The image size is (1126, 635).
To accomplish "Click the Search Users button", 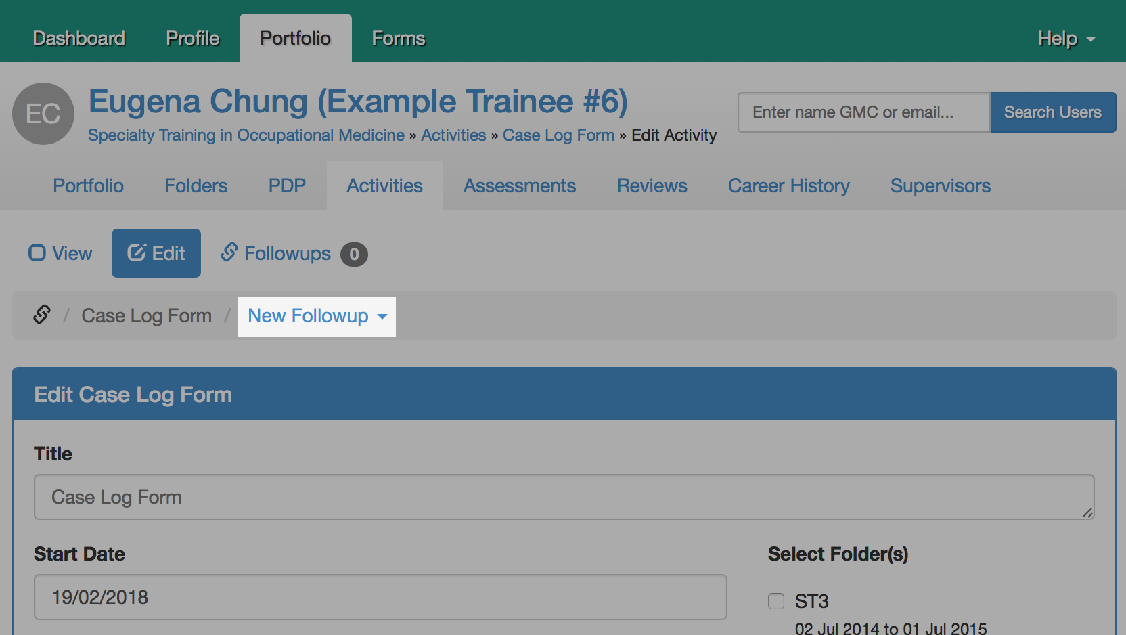I will [x=1053, y=112].
